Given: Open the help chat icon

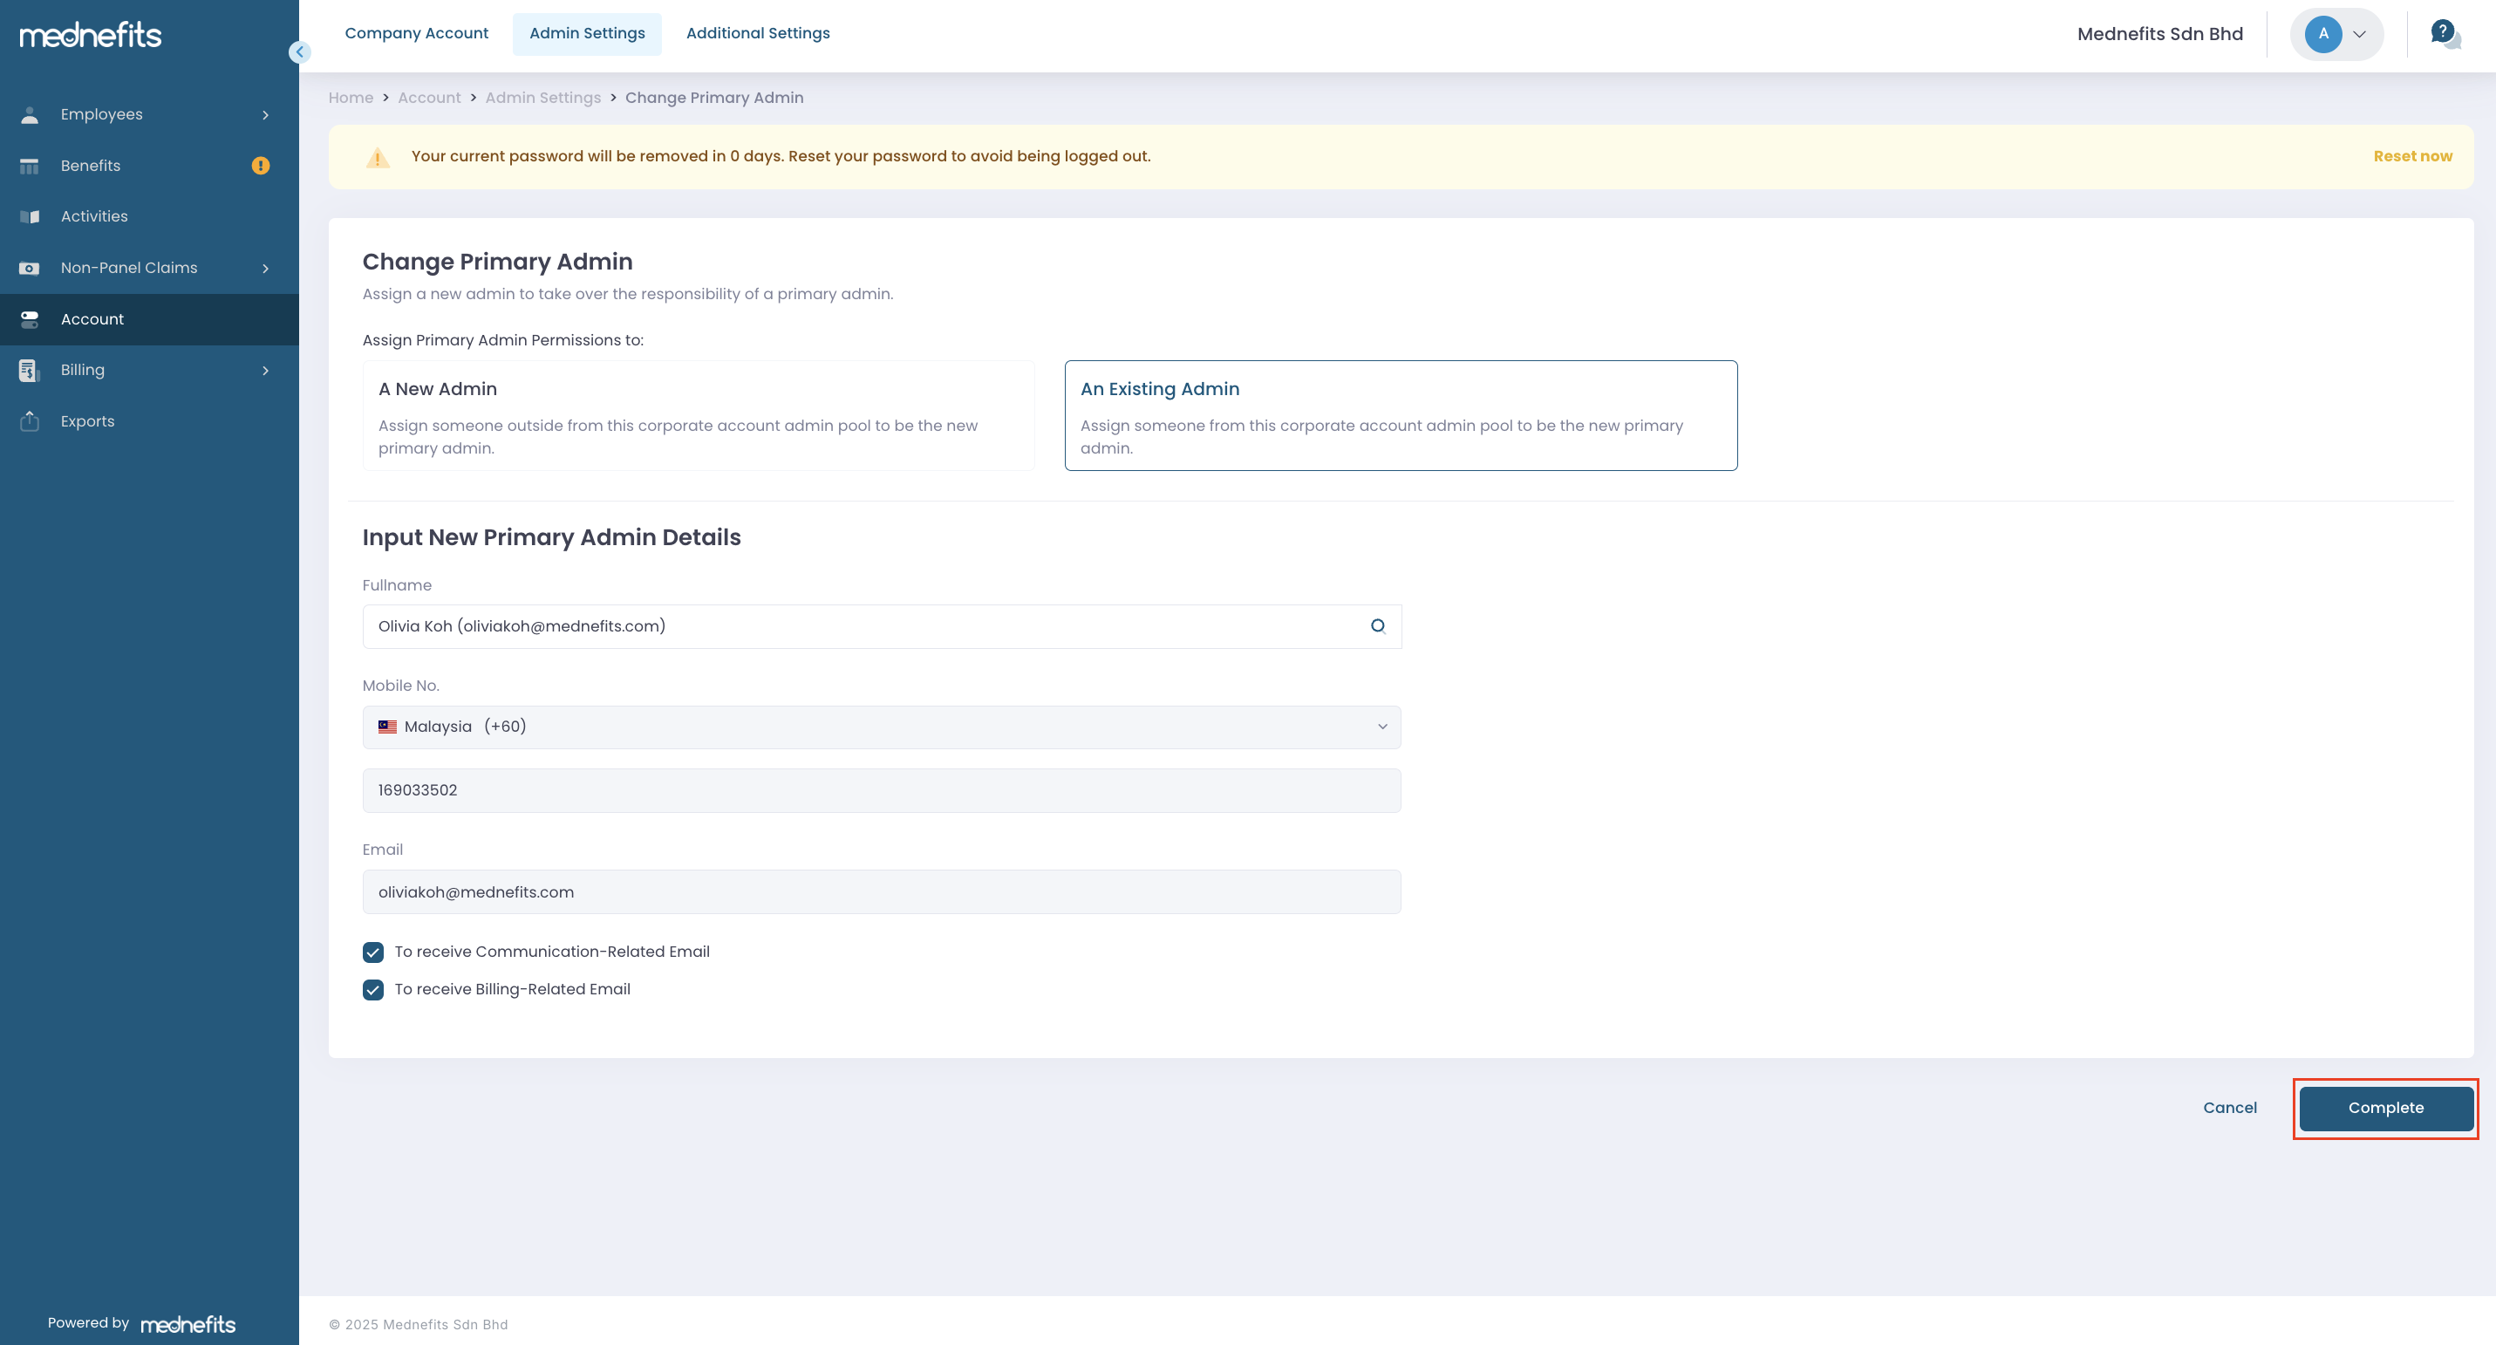Looking at the screenshot, I should pyautogui.click(x=2445, y=34).
